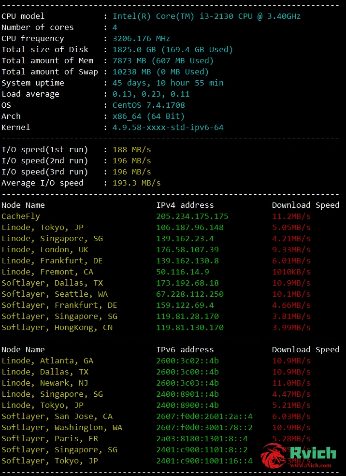346x476 pixels.
Task: Click the IP address 176.58.107.39
Action: click(187, 249)
